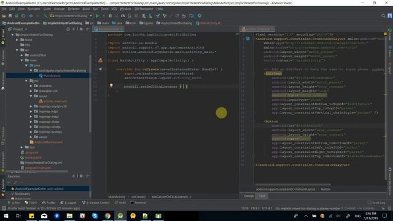
Task: Open the Navigate menu
Action: 34,9
